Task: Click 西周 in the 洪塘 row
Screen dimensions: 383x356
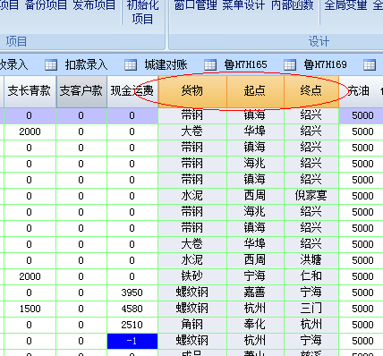Action: tap(255, 260)
